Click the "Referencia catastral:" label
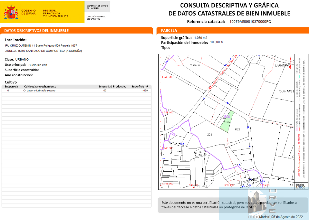309x220 pixels. click(206, 22)
